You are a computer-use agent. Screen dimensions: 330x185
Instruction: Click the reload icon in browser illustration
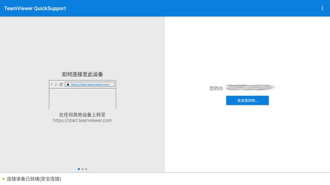61,84
